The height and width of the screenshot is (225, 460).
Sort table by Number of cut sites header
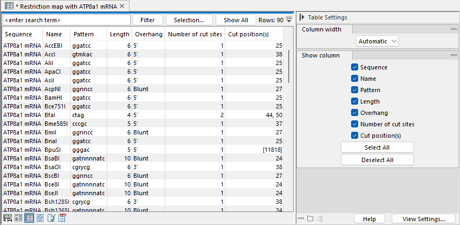click(x=195, y=35)
